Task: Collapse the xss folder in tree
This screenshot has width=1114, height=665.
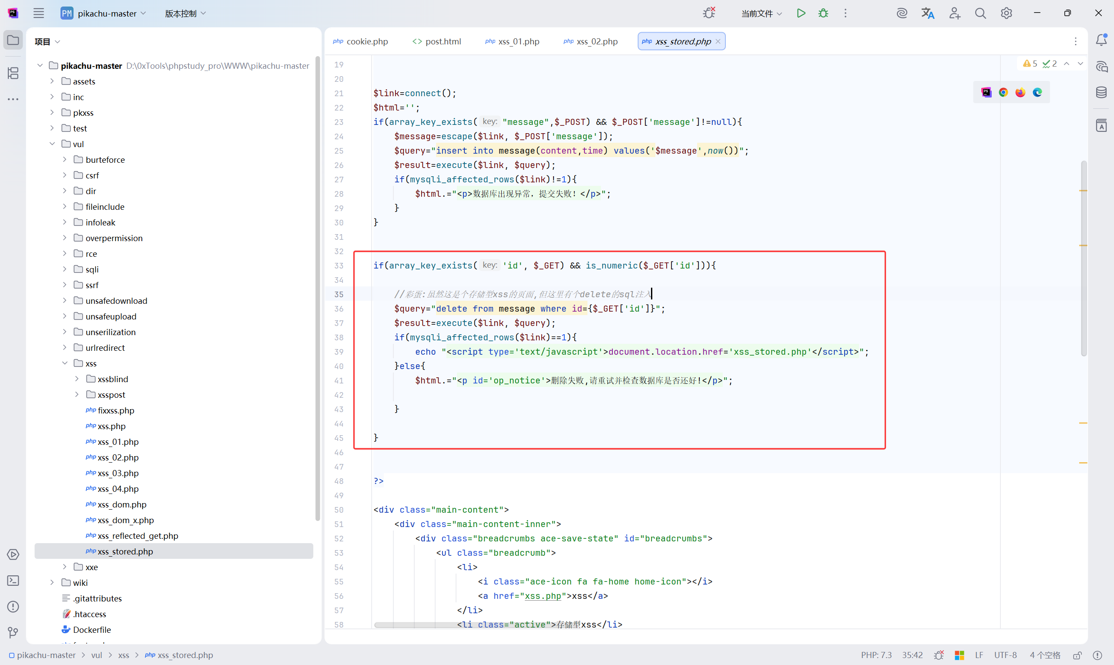Action: [64, 363]
